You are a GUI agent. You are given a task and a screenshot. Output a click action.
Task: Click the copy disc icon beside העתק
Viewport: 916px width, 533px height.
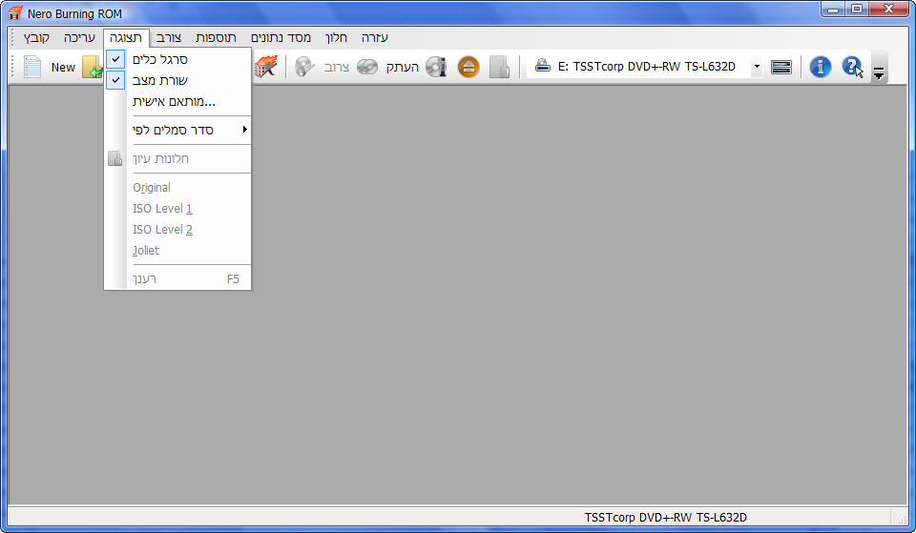pos(367,67)
